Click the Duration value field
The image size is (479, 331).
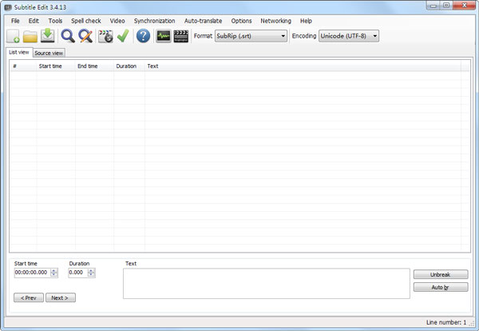(78, 273)
